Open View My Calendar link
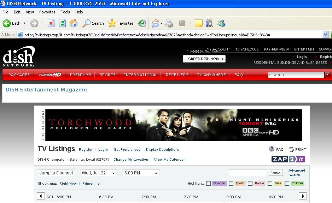332x203 pixels. [169, 160]
